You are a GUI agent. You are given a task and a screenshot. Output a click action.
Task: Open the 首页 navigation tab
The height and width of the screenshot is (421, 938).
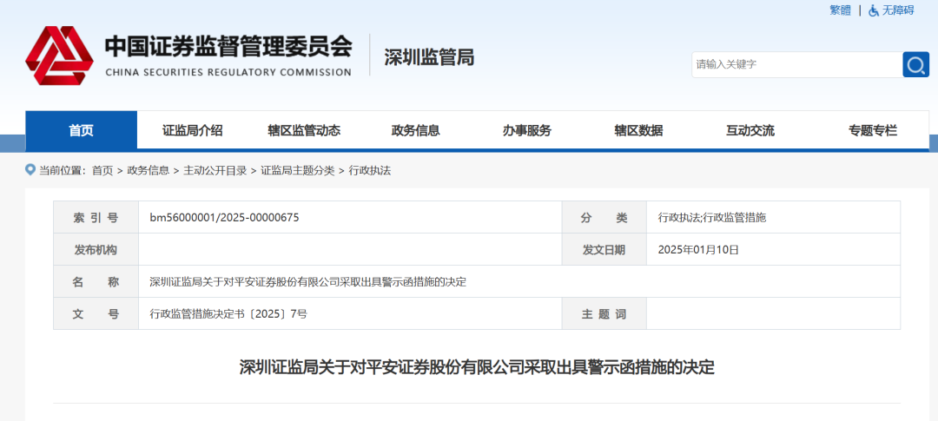pyautogui.click(x=82, y=130)
